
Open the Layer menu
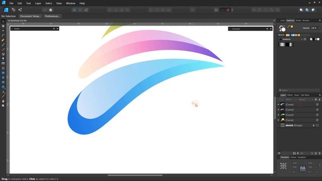[x=38, y=4]
